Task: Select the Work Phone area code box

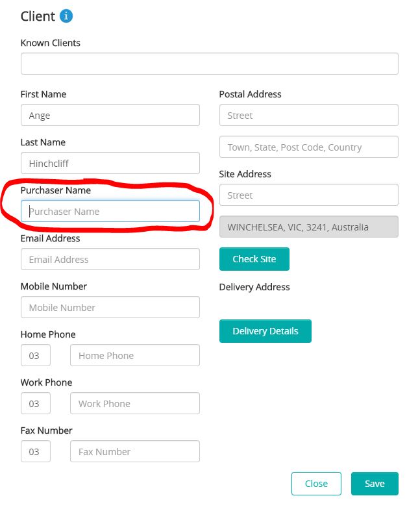Action: click(x=35, y=404)
